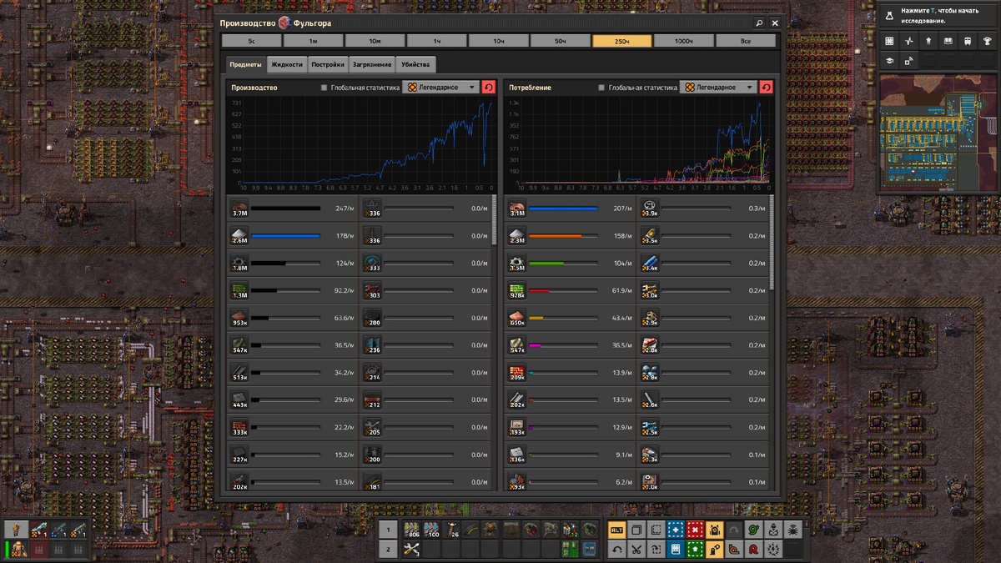Open the production pulse-line icon at top right

[x=909, y=41]
